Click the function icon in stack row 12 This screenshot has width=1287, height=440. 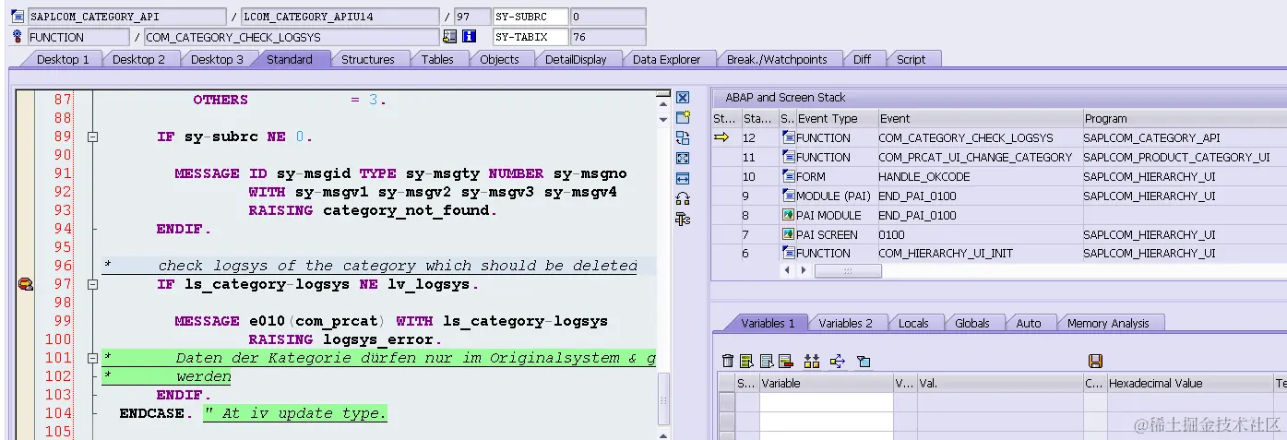tap(788, 137)
